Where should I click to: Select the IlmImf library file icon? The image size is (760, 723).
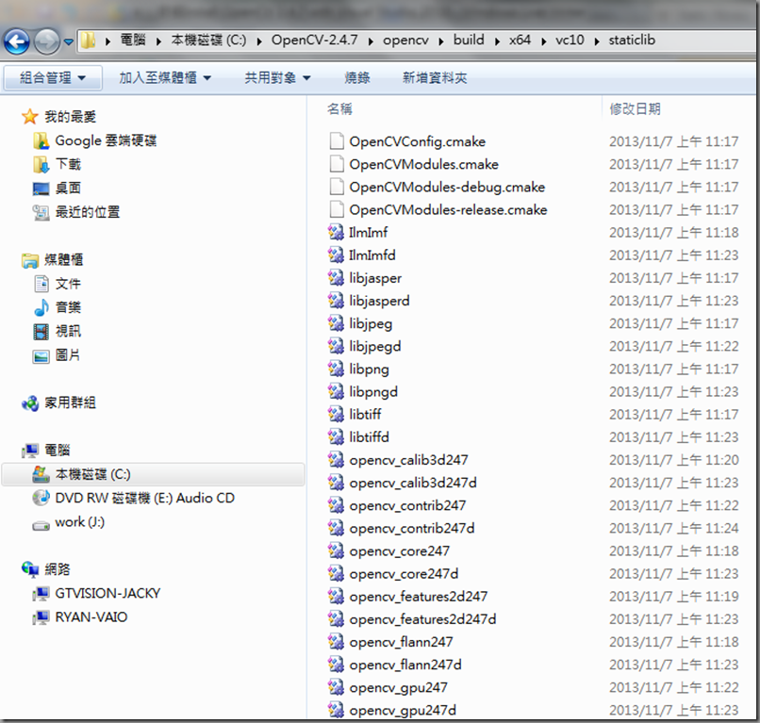(336, 232)
